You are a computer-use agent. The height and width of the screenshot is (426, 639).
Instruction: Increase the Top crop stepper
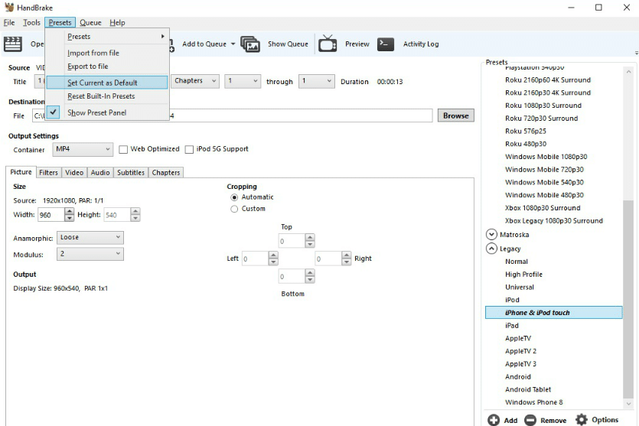(310, 237)
